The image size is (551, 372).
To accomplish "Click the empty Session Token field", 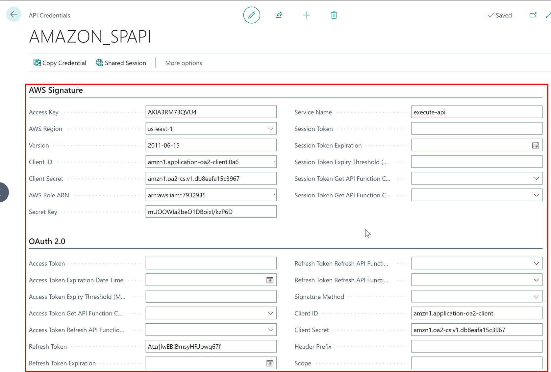I will (477, 129).
